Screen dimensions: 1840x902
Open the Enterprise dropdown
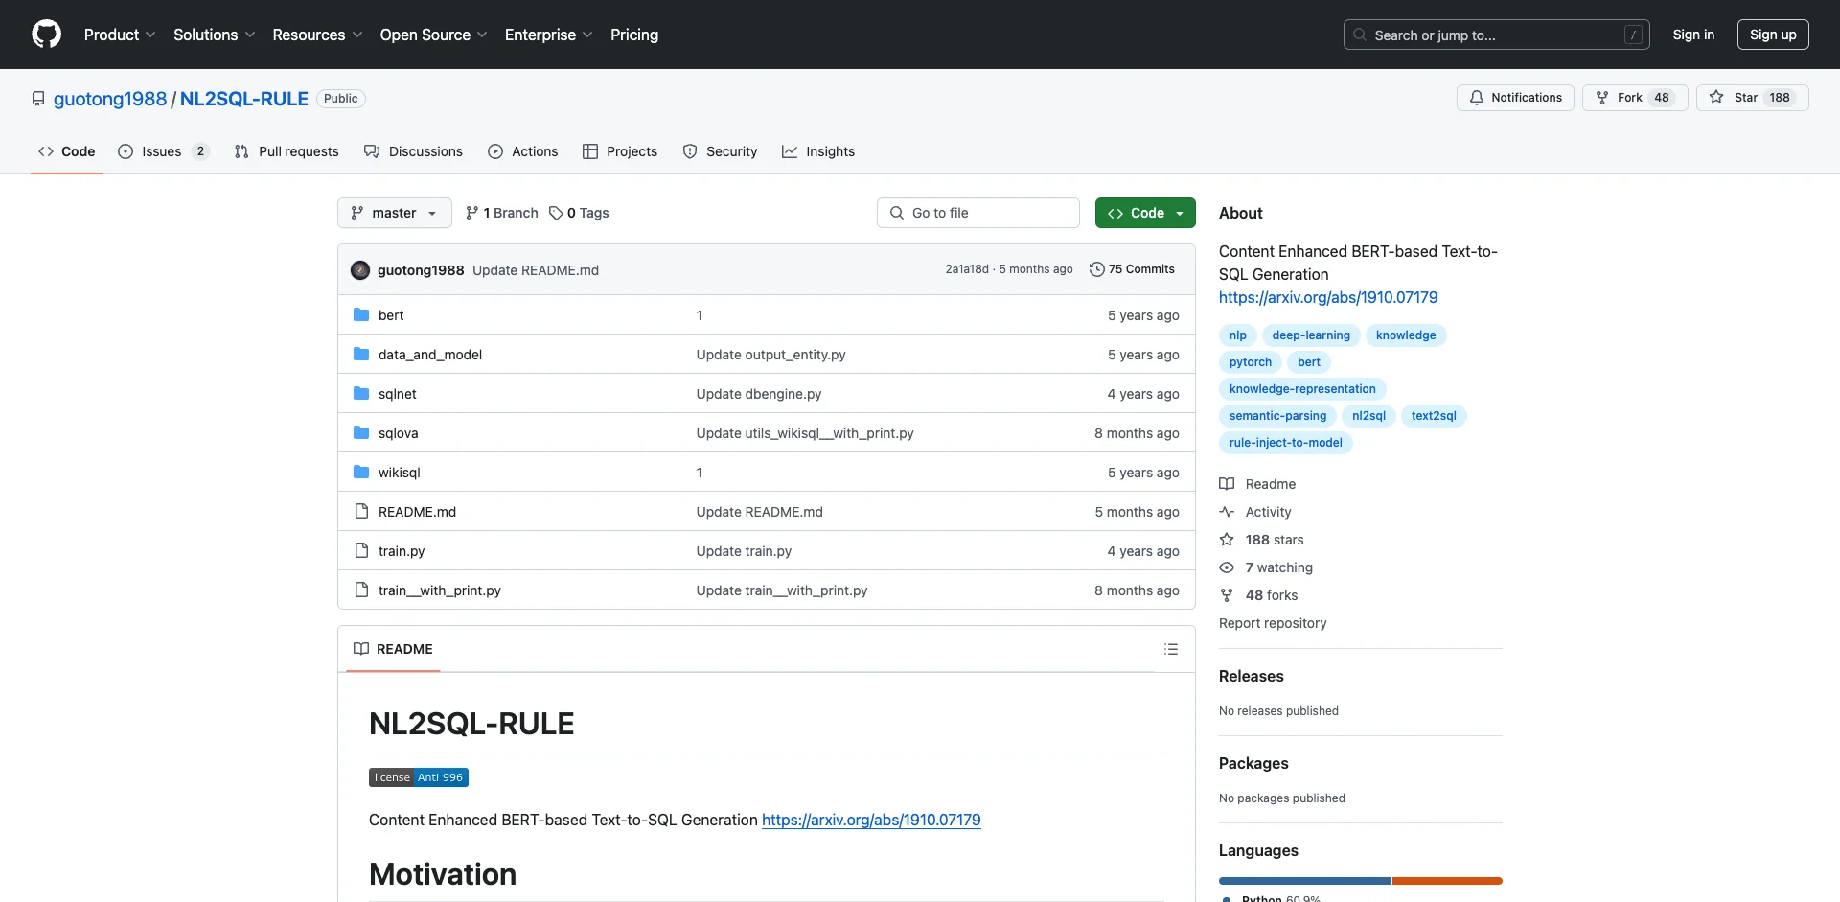pos(548,35)
